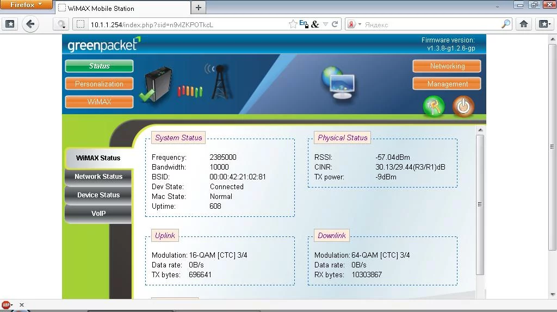Select the VoIP sidebar tab
This screenshot has width=557, height=312.
(98, 214)
